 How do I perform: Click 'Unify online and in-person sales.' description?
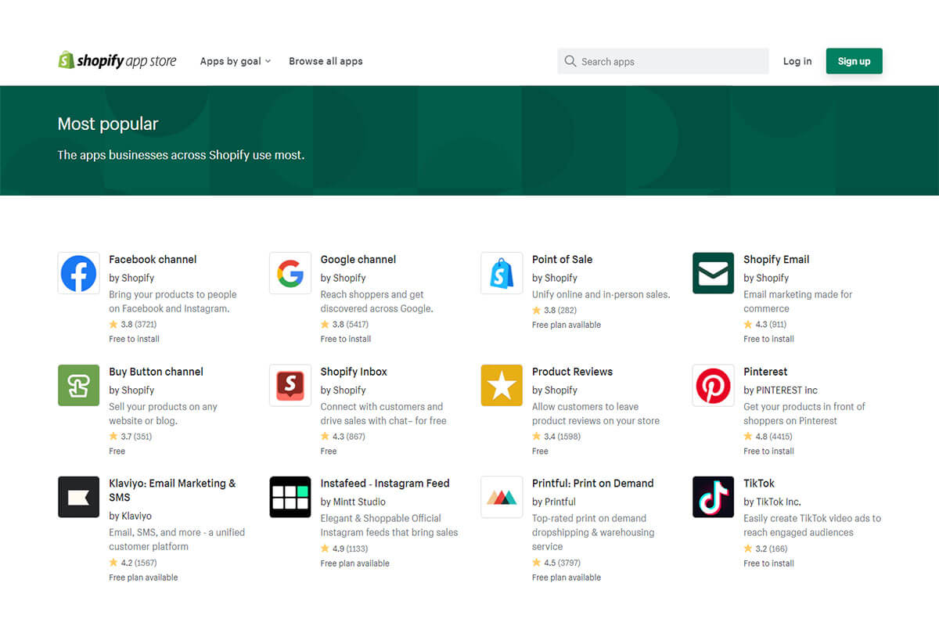pyautogui.click(x=601, y=294)
